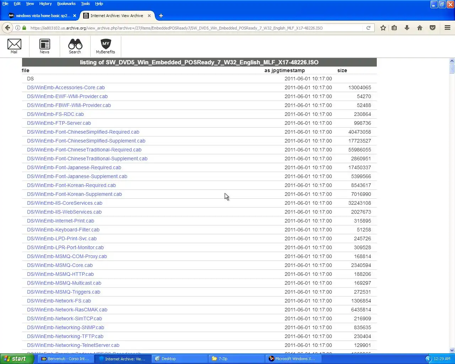The image size is (455, 364).
Task: Click the Mail envelope icon
Action: [14, 44]
